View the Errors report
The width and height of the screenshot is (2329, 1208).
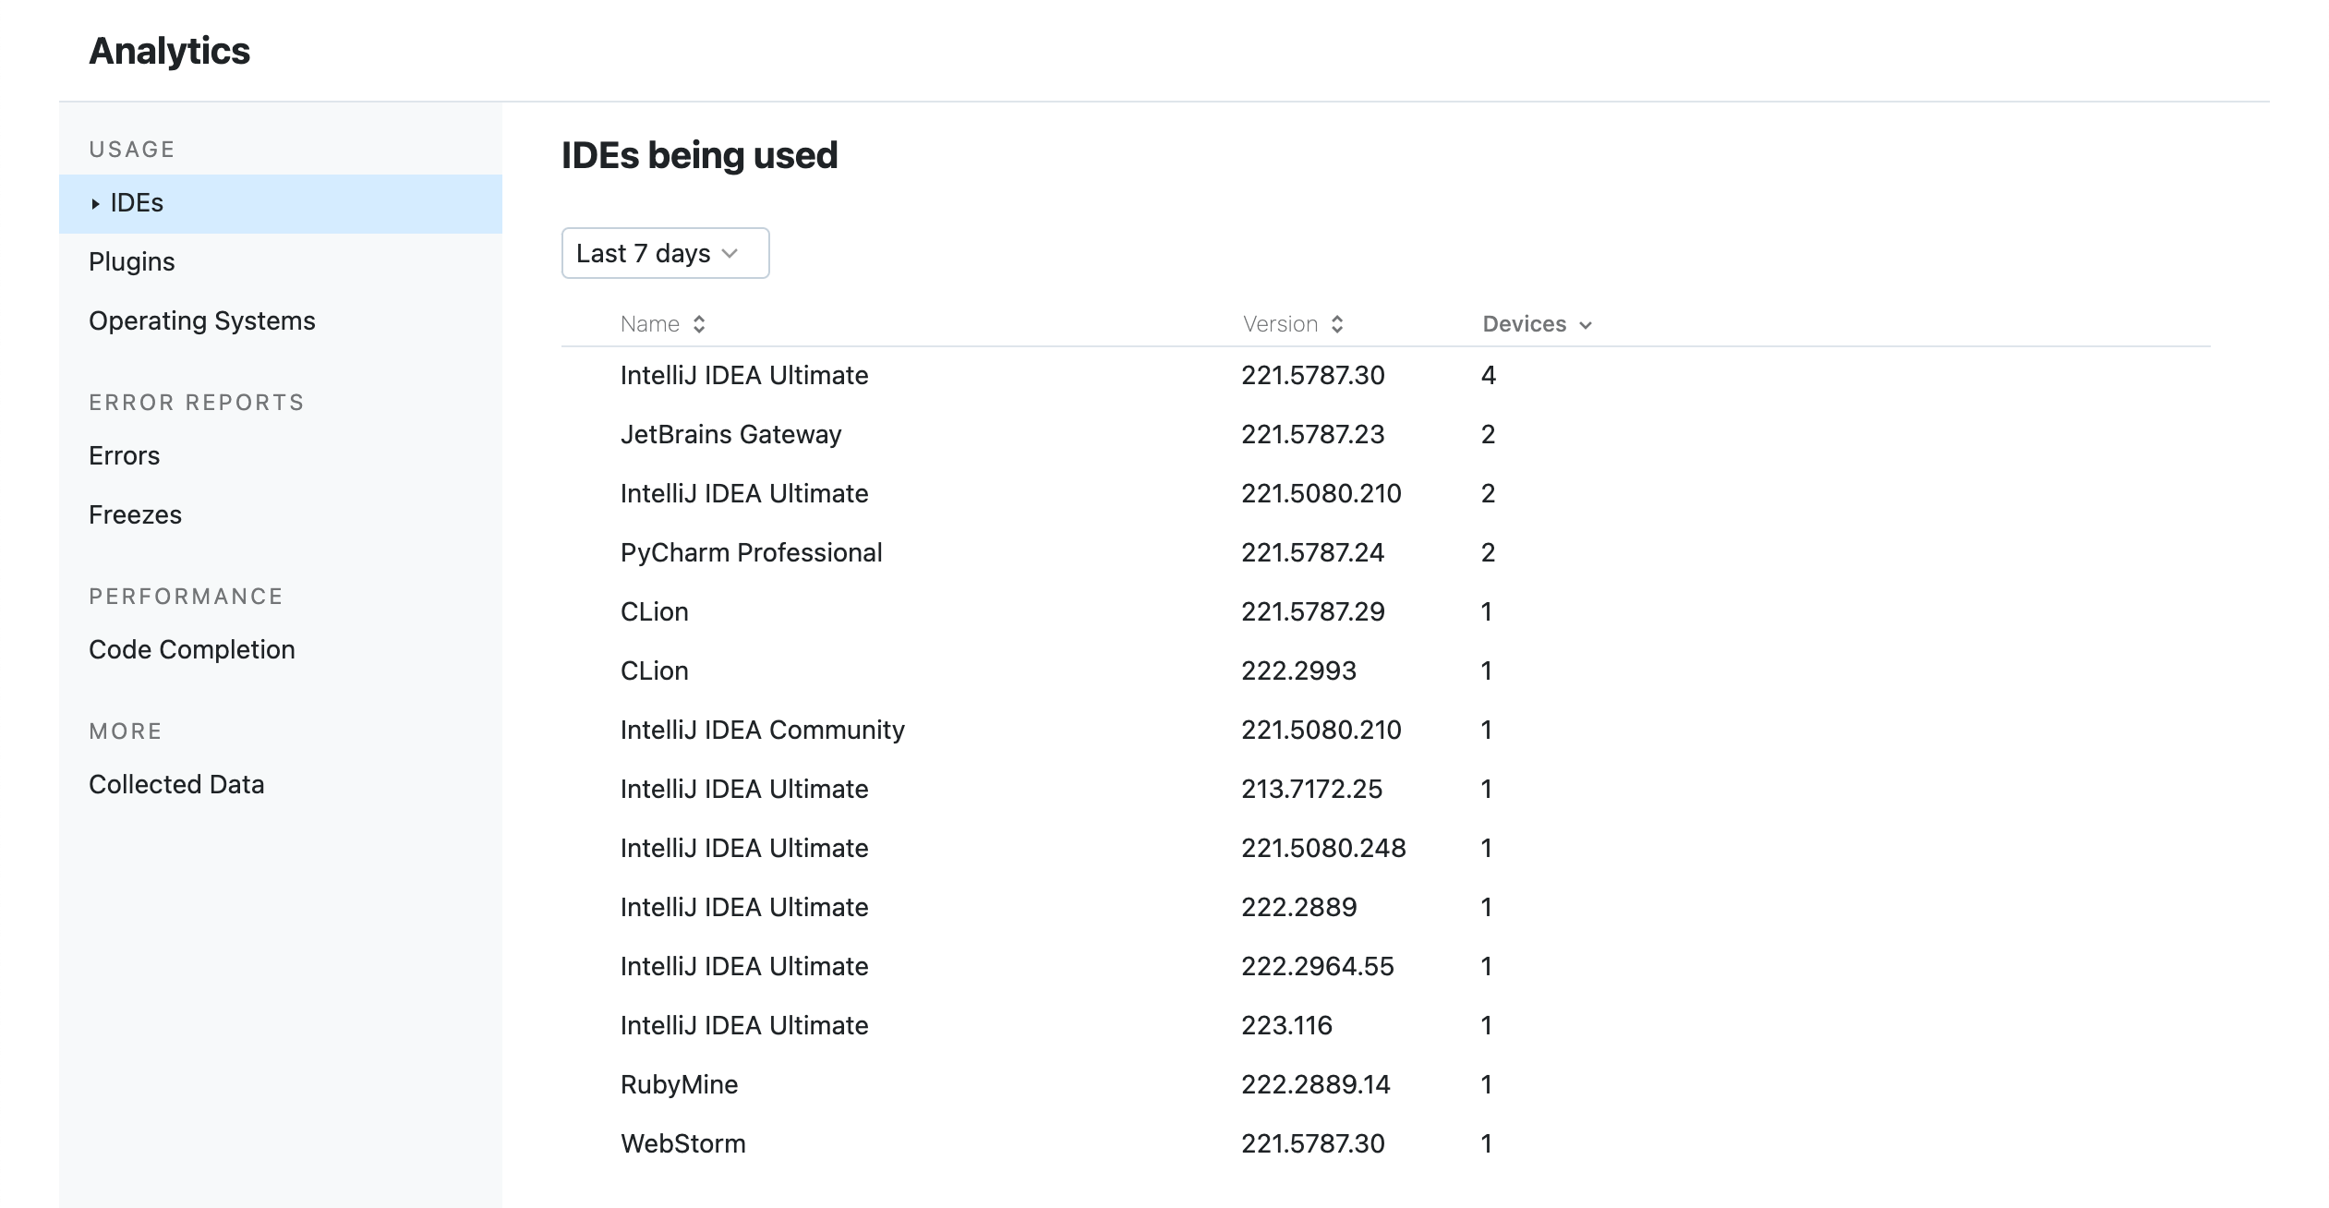(124, 455)
